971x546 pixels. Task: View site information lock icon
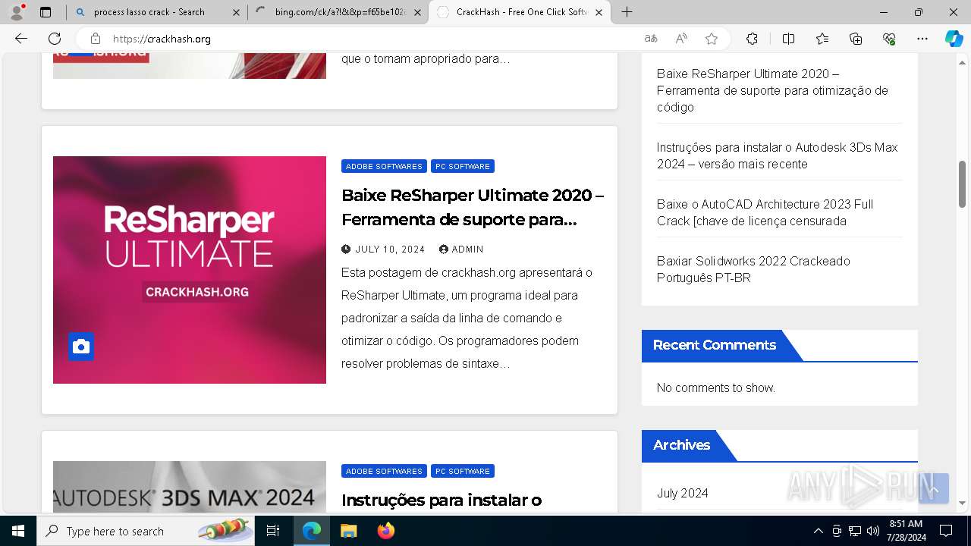[x=96, y=39]
